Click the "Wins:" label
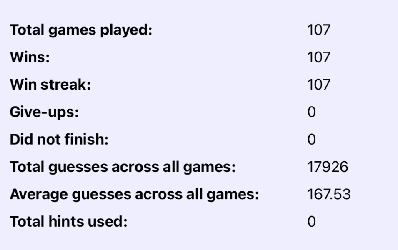The width and height of the screenshot is (398, 250). (30, 57)
